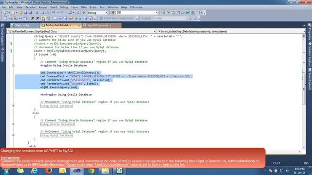312x175 pixels.
Task: Click the "objDl.ExecuteQuery(cmd);" code line
Action: click(x=59, y=87)
